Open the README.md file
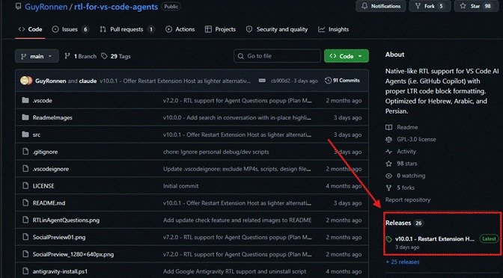Viewport: 503px width, 278px height. (49, 203)
